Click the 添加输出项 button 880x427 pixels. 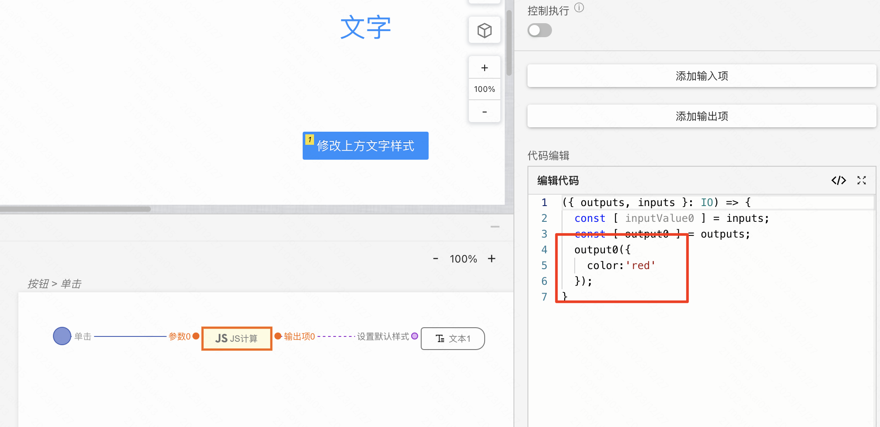click(x=702, y=116)
